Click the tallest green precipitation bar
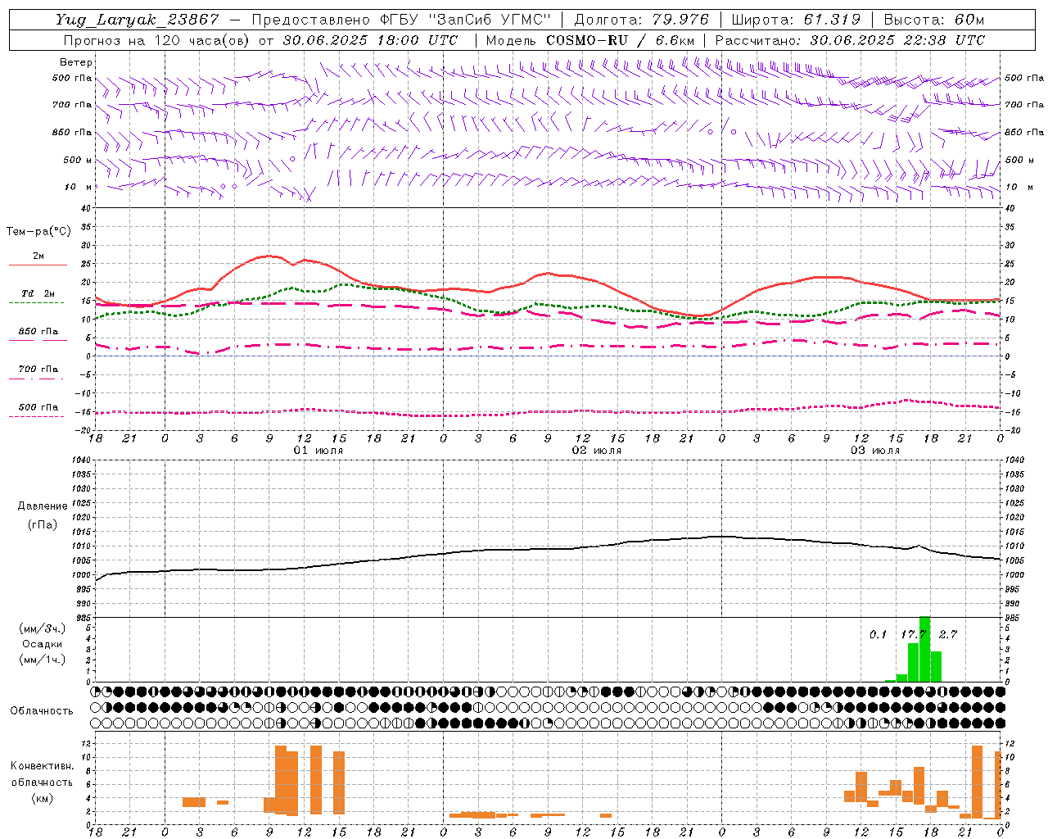This screenshot has height=839, width=1048. [x=924, y=649]
